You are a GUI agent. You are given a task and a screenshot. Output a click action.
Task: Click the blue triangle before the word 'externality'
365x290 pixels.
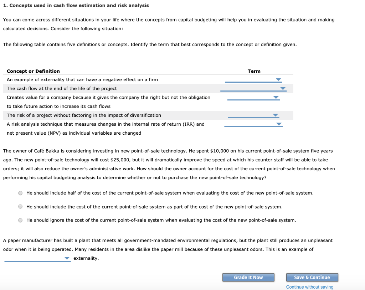(x=66, y=258)
